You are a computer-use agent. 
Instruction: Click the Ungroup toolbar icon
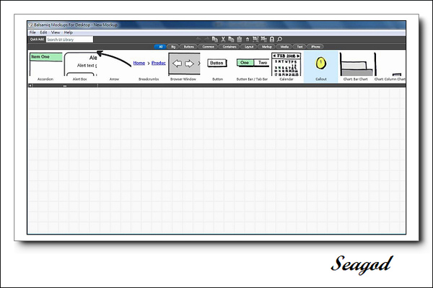[x=264, y=40]
